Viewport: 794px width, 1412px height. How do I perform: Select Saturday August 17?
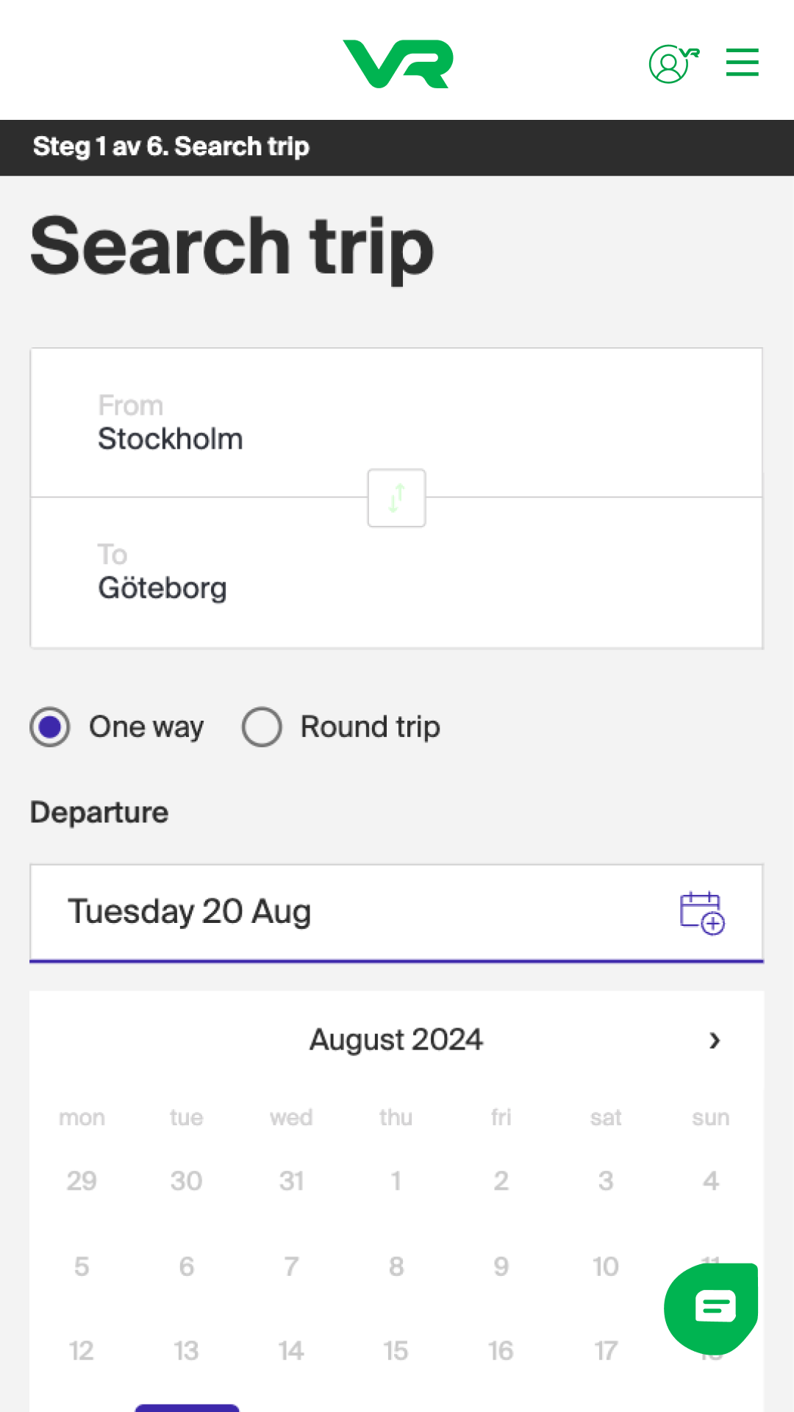click(606, 1351)
